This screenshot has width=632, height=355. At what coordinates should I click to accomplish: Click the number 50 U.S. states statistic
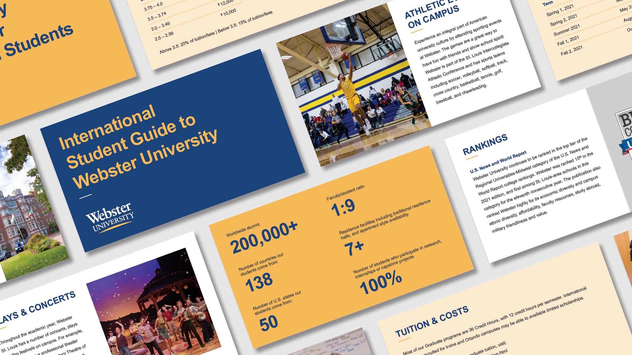pyautogui.click(x=269, y=323)
